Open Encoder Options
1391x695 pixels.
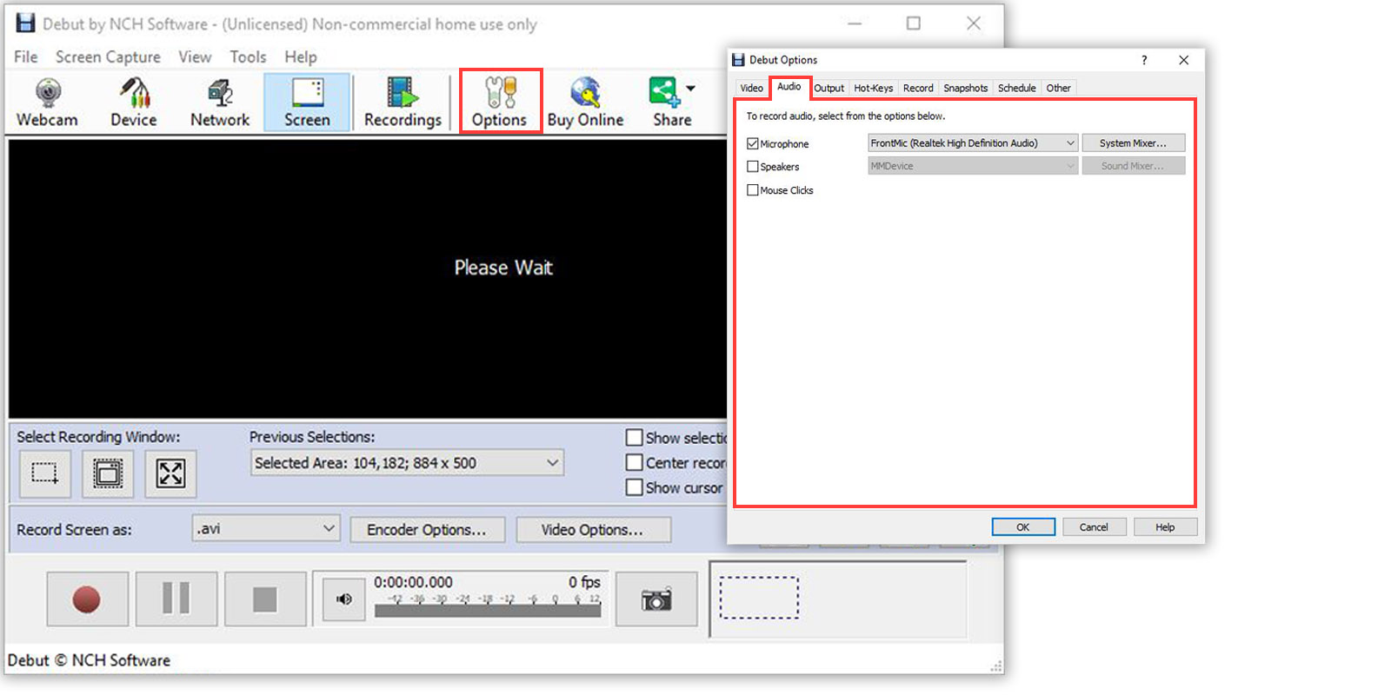427,530
